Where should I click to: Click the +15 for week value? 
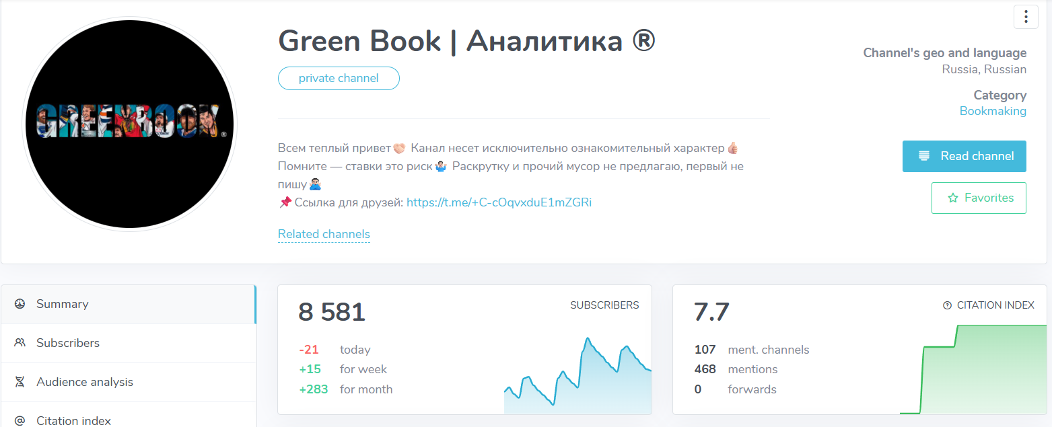(x=310, y=369)
